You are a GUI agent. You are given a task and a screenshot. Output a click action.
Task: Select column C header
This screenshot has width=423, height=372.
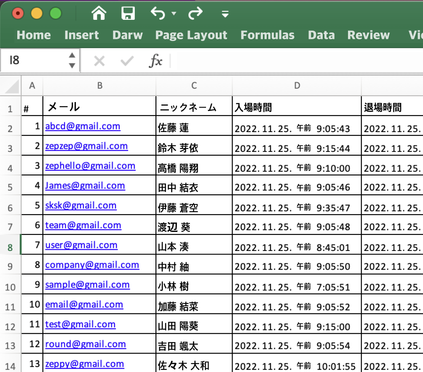194,86
